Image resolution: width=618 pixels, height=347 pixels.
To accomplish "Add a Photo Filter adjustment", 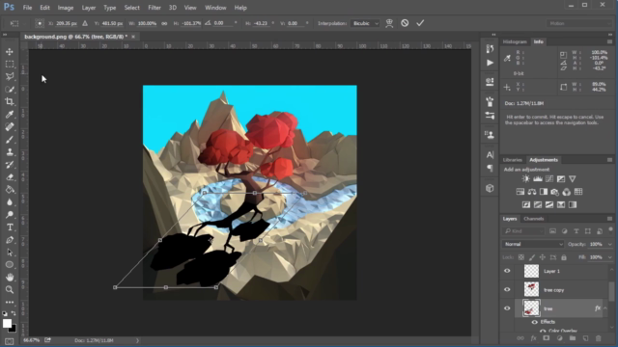I will pyautogui.click(x=555, y=192).
